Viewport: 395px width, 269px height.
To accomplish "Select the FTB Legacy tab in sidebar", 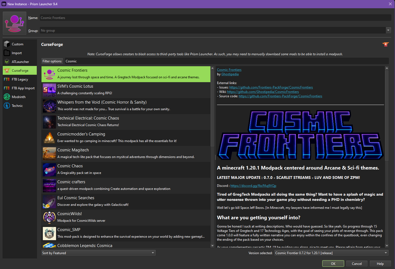I will (x=20, y=79).
